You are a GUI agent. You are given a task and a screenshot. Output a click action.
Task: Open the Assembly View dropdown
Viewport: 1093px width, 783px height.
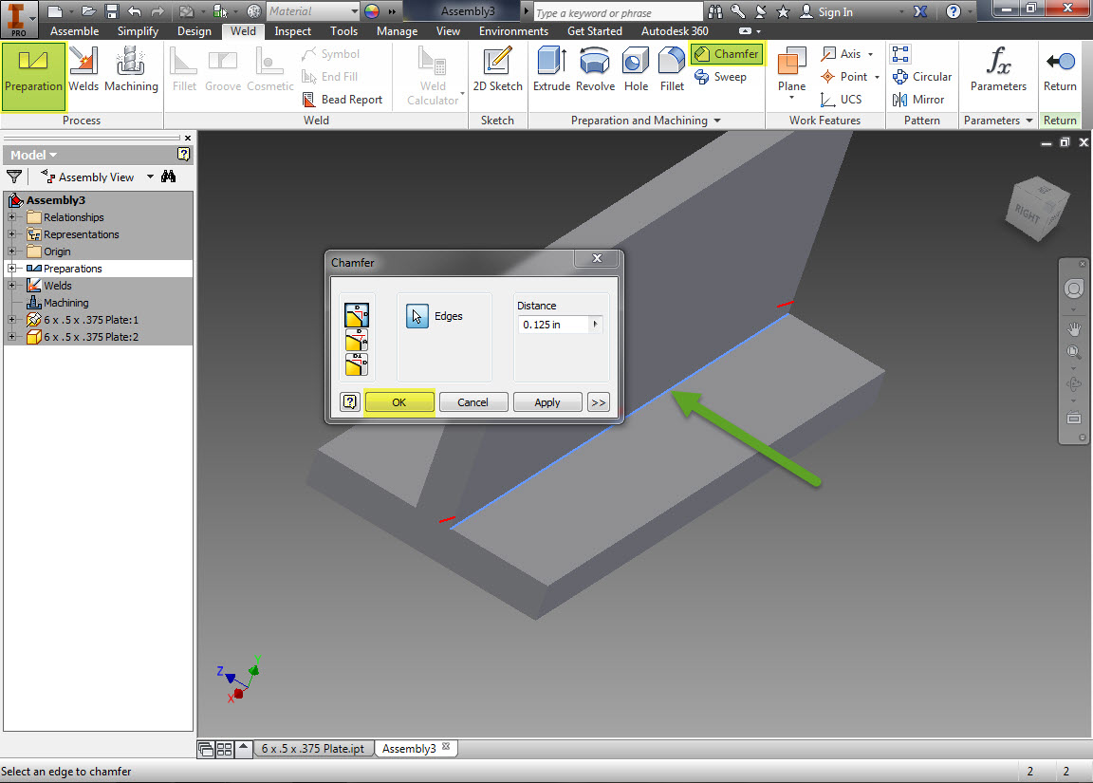pyautogui.click(x=149, y=177)
